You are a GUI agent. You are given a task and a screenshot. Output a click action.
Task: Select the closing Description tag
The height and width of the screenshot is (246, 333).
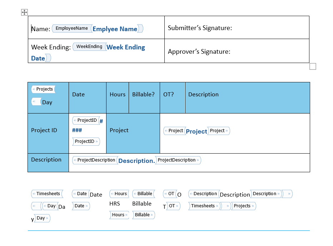coord(266,194)
